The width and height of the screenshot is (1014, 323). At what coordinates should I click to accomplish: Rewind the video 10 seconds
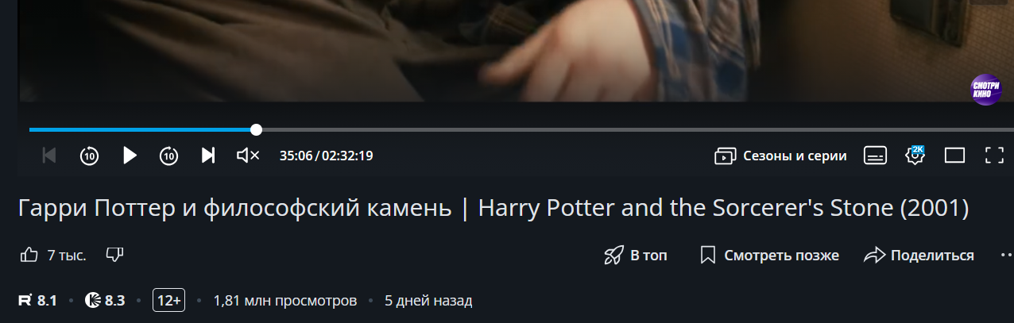89,156
